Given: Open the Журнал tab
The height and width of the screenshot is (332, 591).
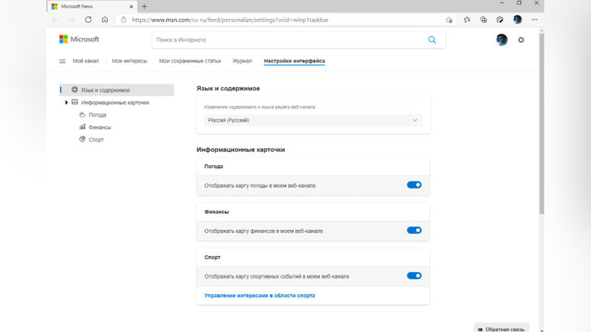Looking at the screenshot, I should click(x=242, y=61).
